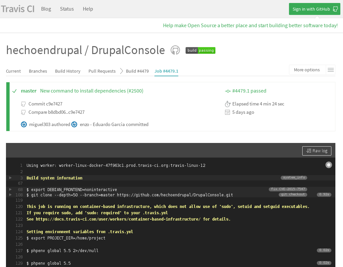The image size is (343, 267).
Task: Expand the export DEBIAN_FRONTEND log fold
Action: point(10,189)
